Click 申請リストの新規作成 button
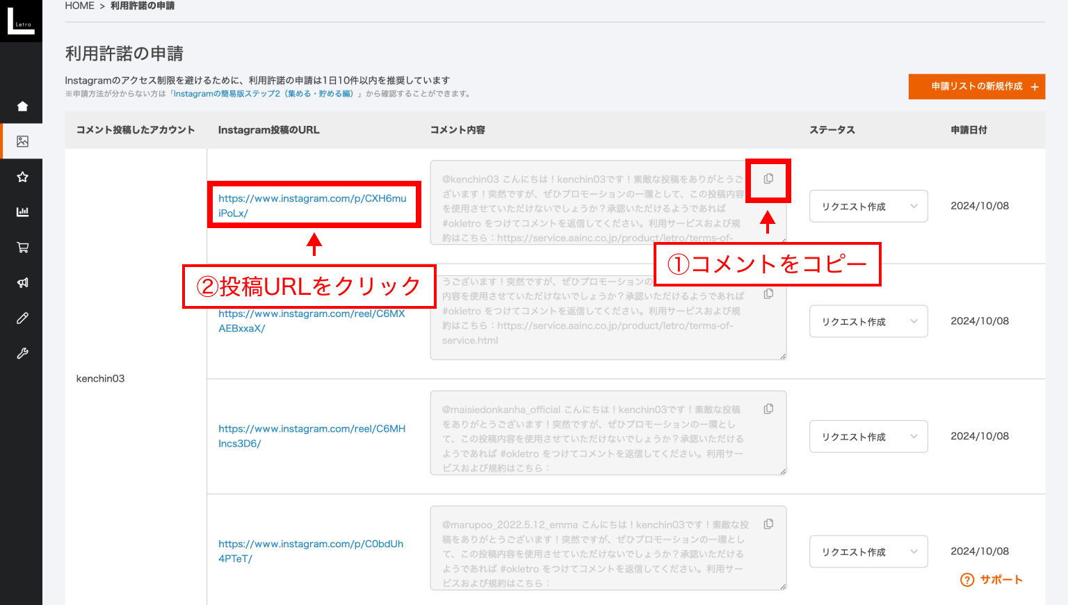The image size is (1068, 605). point(976,87)
